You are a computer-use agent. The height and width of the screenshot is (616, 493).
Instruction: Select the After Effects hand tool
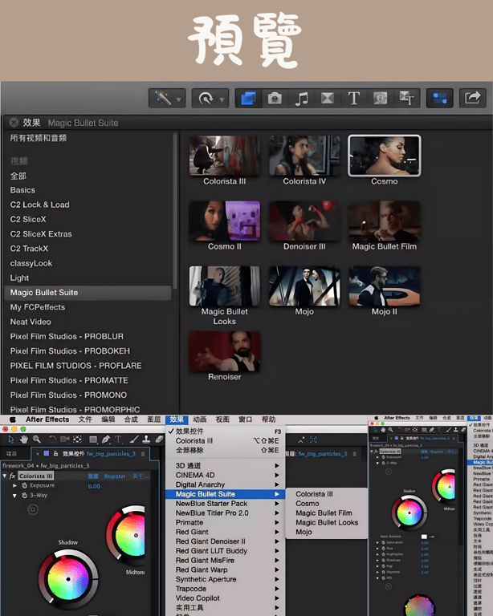tap(24, 440)
